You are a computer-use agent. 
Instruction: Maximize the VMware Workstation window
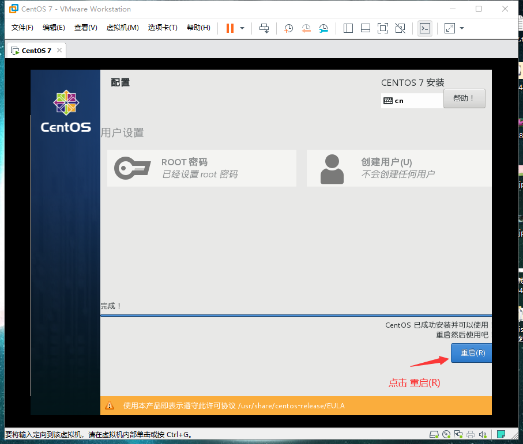479,9
